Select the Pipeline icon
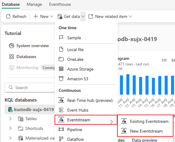Screen dimensions: 175x142 tap(61, 130)
